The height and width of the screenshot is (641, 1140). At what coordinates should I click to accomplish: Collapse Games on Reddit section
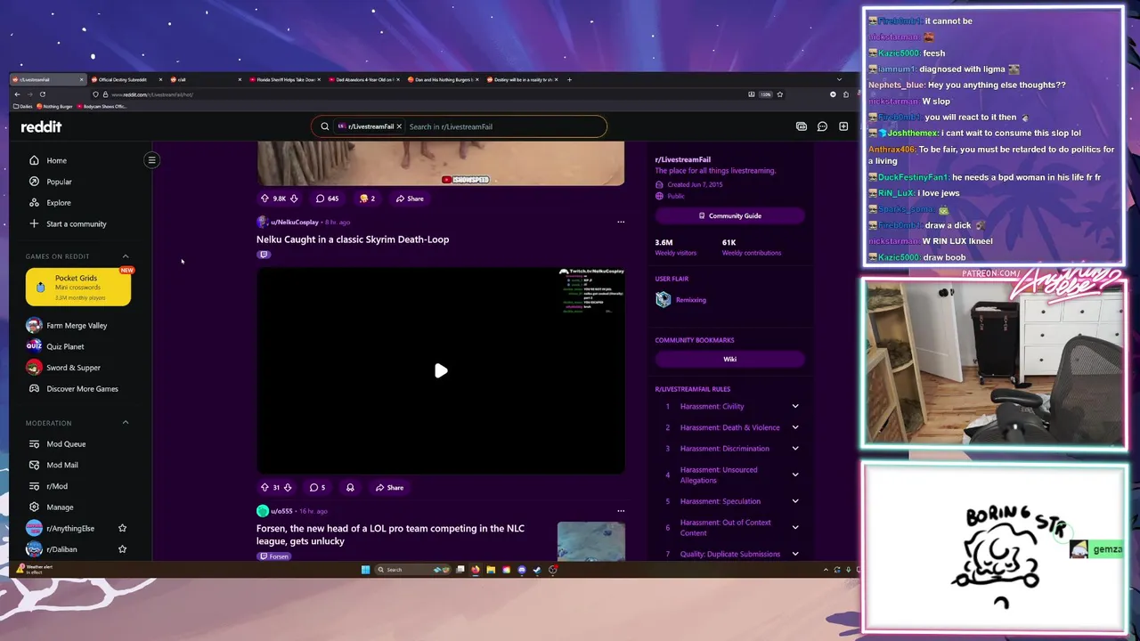click(x=125, y=256)
